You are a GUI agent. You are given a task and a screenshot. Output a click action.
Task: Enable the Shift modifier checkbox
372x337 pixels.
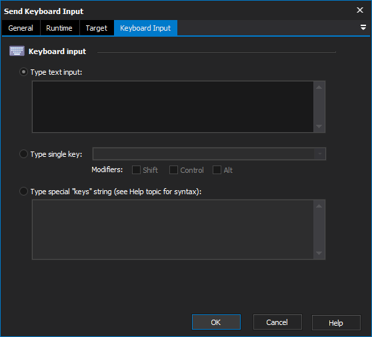click(136, 170)
